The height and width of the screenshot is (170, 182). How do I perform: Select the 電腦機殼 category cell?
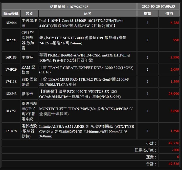[x=29, y=131]
